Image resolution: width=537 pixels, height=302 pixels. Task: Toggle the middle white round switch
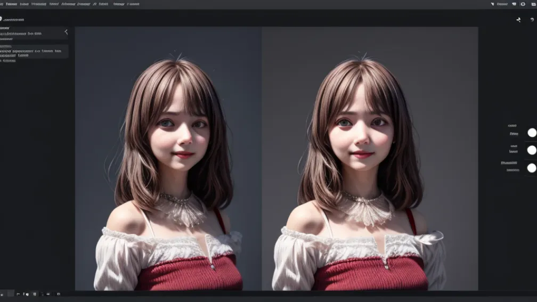[x=532, y=150]
